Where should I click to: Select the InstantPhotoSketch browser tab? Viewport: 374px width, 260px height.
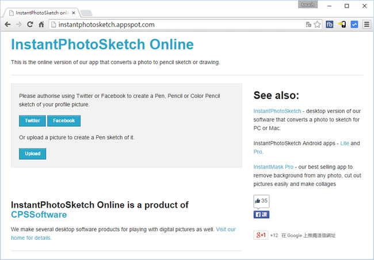(x=42, y=13)
